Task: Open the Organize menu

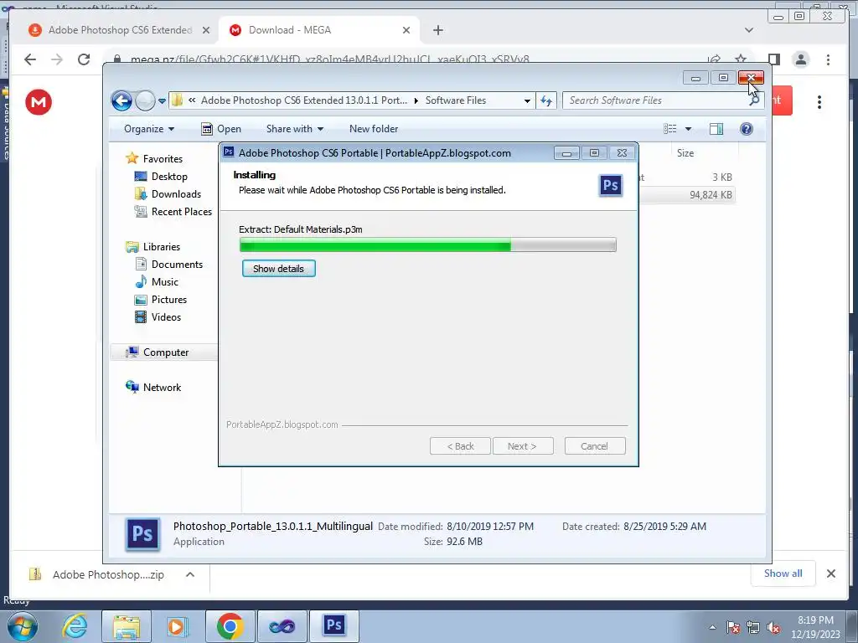Action: click(149, 129)
